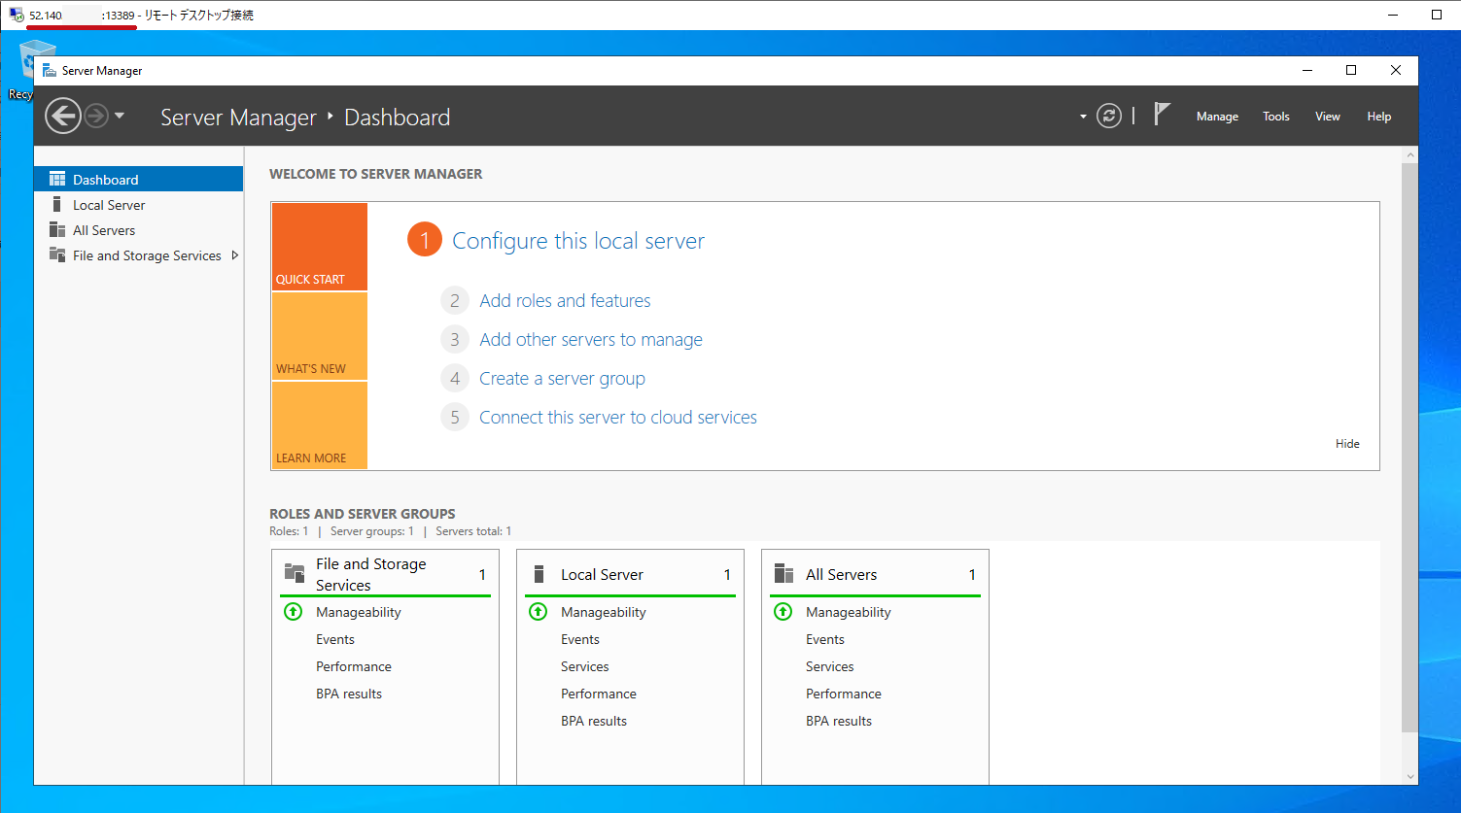1461x813 pixels.
Task: Open dropdown arrow left of Refresh icon
Action: pos(1083,117)
